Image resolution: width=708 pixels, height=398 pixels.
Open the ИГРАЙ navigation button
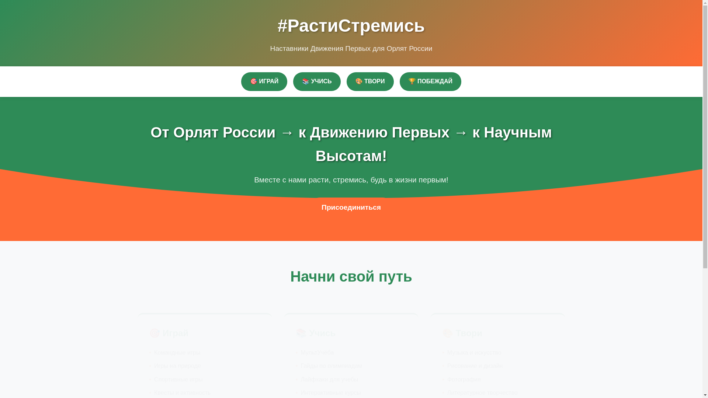[x=264, y=81]
